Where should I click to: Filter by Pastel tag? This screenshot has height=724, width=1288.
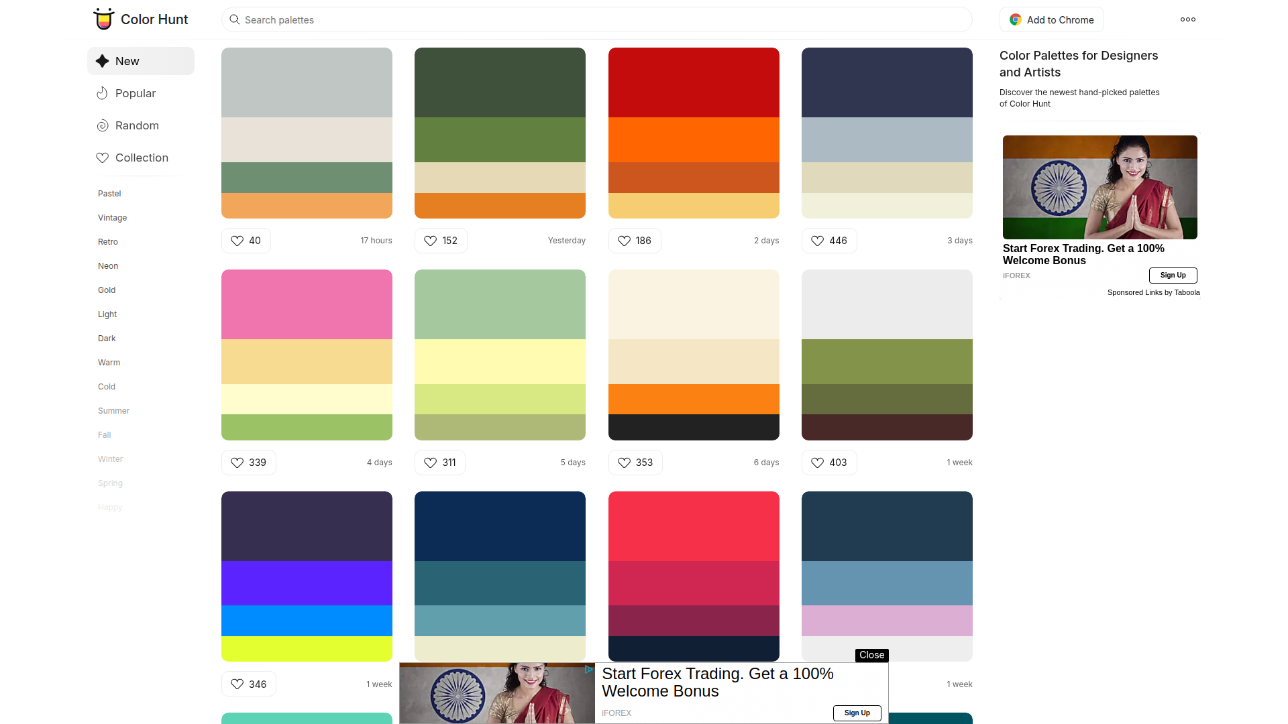(x=109, y=194)
